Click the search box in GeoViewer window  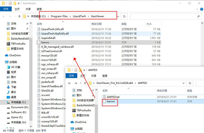click(166, 16)
